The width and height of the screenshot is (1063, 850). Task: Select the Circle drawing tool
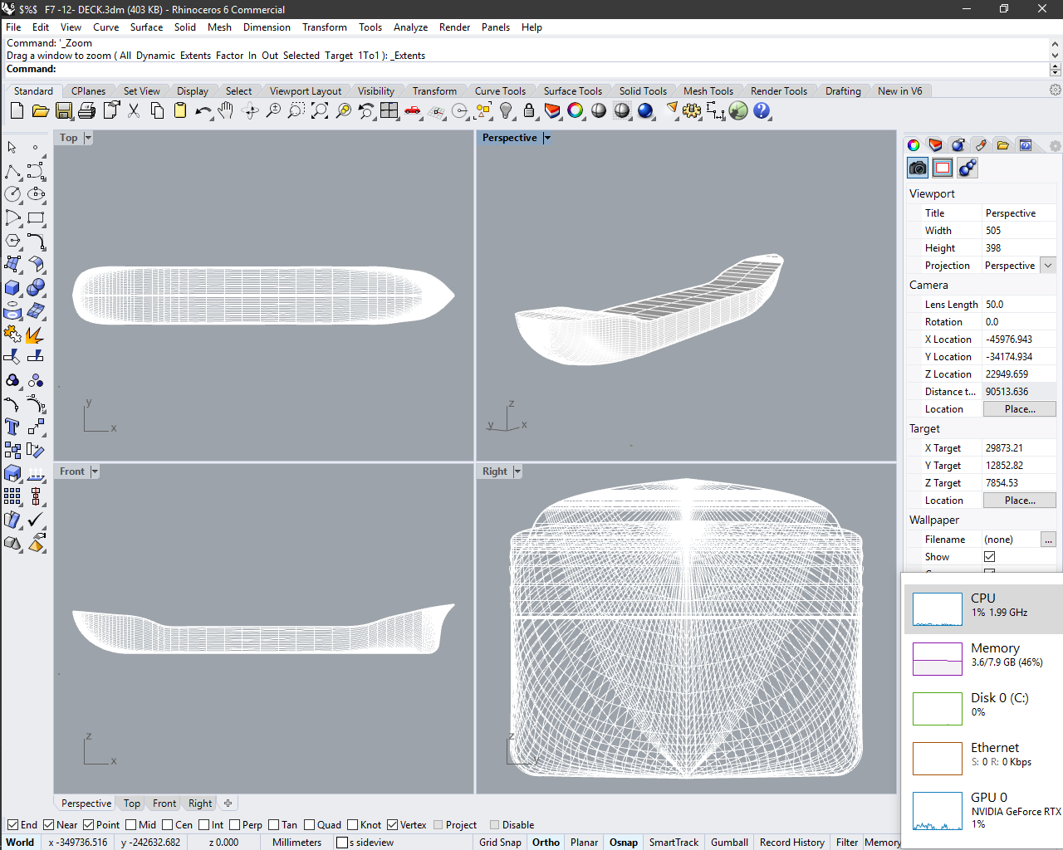12,194
